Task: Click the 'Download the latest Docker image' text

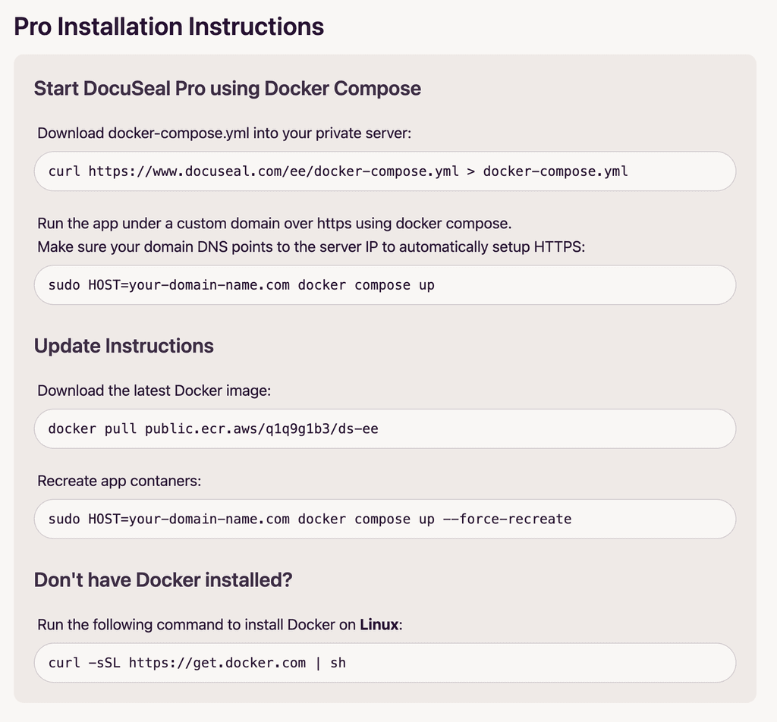Action: point(154,391)
